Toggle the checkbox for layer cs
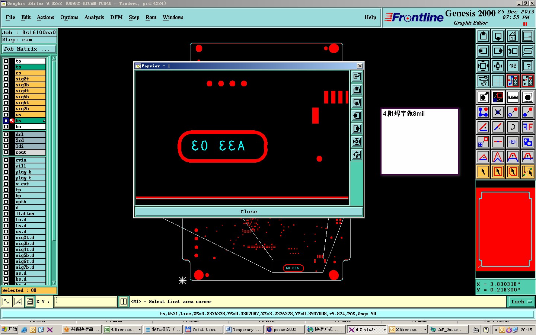536x335 pixels. click(6, 73)
